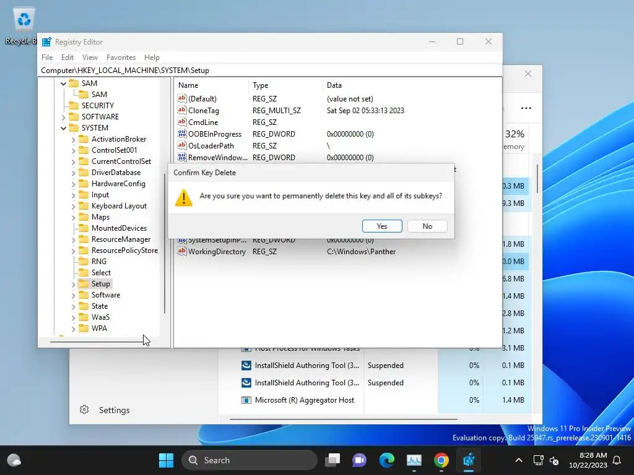Select the WPA folder icon
634x475 pixels.
[84, 328]
